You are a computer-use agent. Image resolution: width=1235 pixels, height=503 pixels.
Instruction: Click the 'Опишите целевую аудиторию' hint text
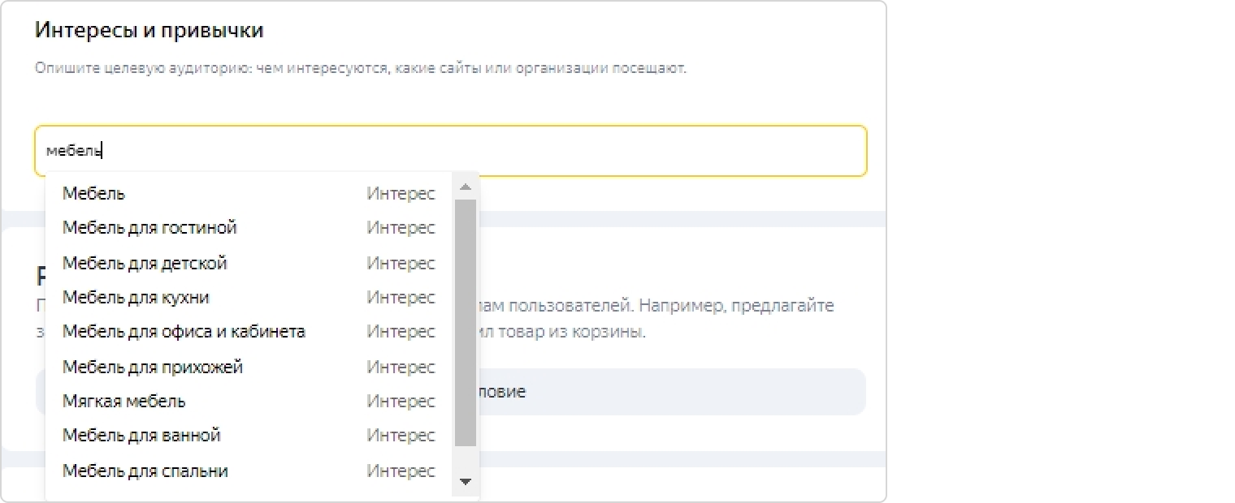click(x=361, y=68)
